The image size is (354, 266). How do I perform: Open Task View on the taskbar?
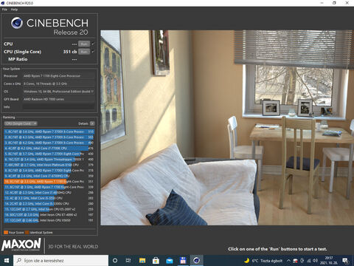[128, 260]
